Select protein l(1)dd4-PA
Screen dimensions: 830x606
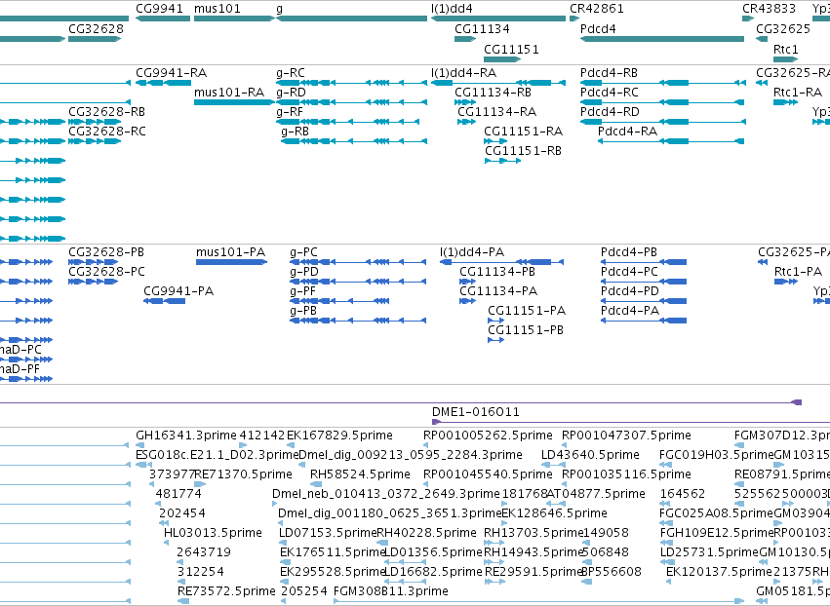tap(472, 252)
